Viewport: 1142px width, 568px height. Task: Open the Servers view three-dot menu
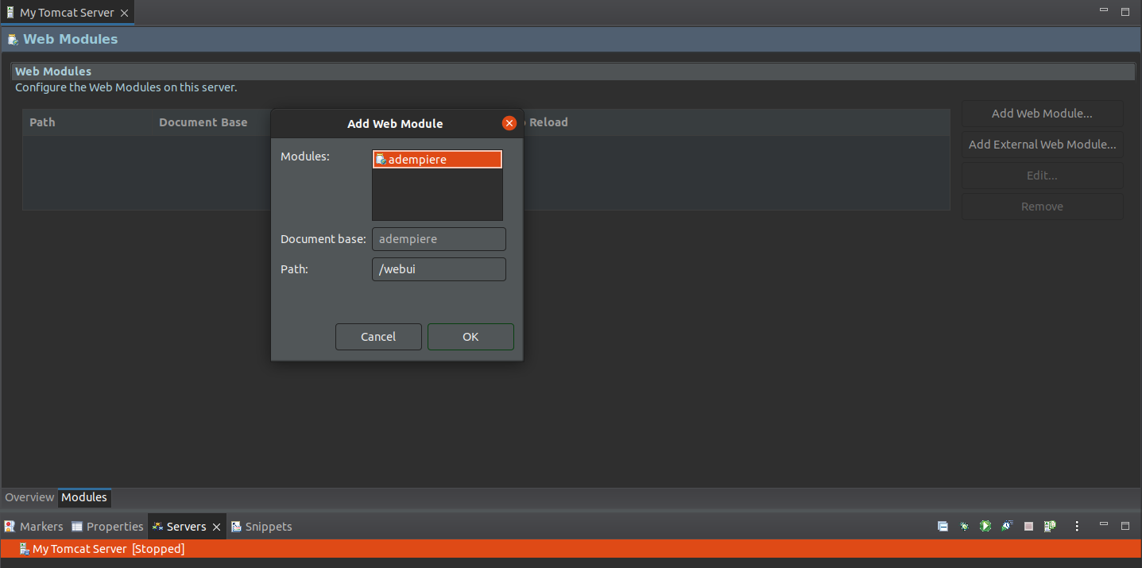tap(1077, 526)
